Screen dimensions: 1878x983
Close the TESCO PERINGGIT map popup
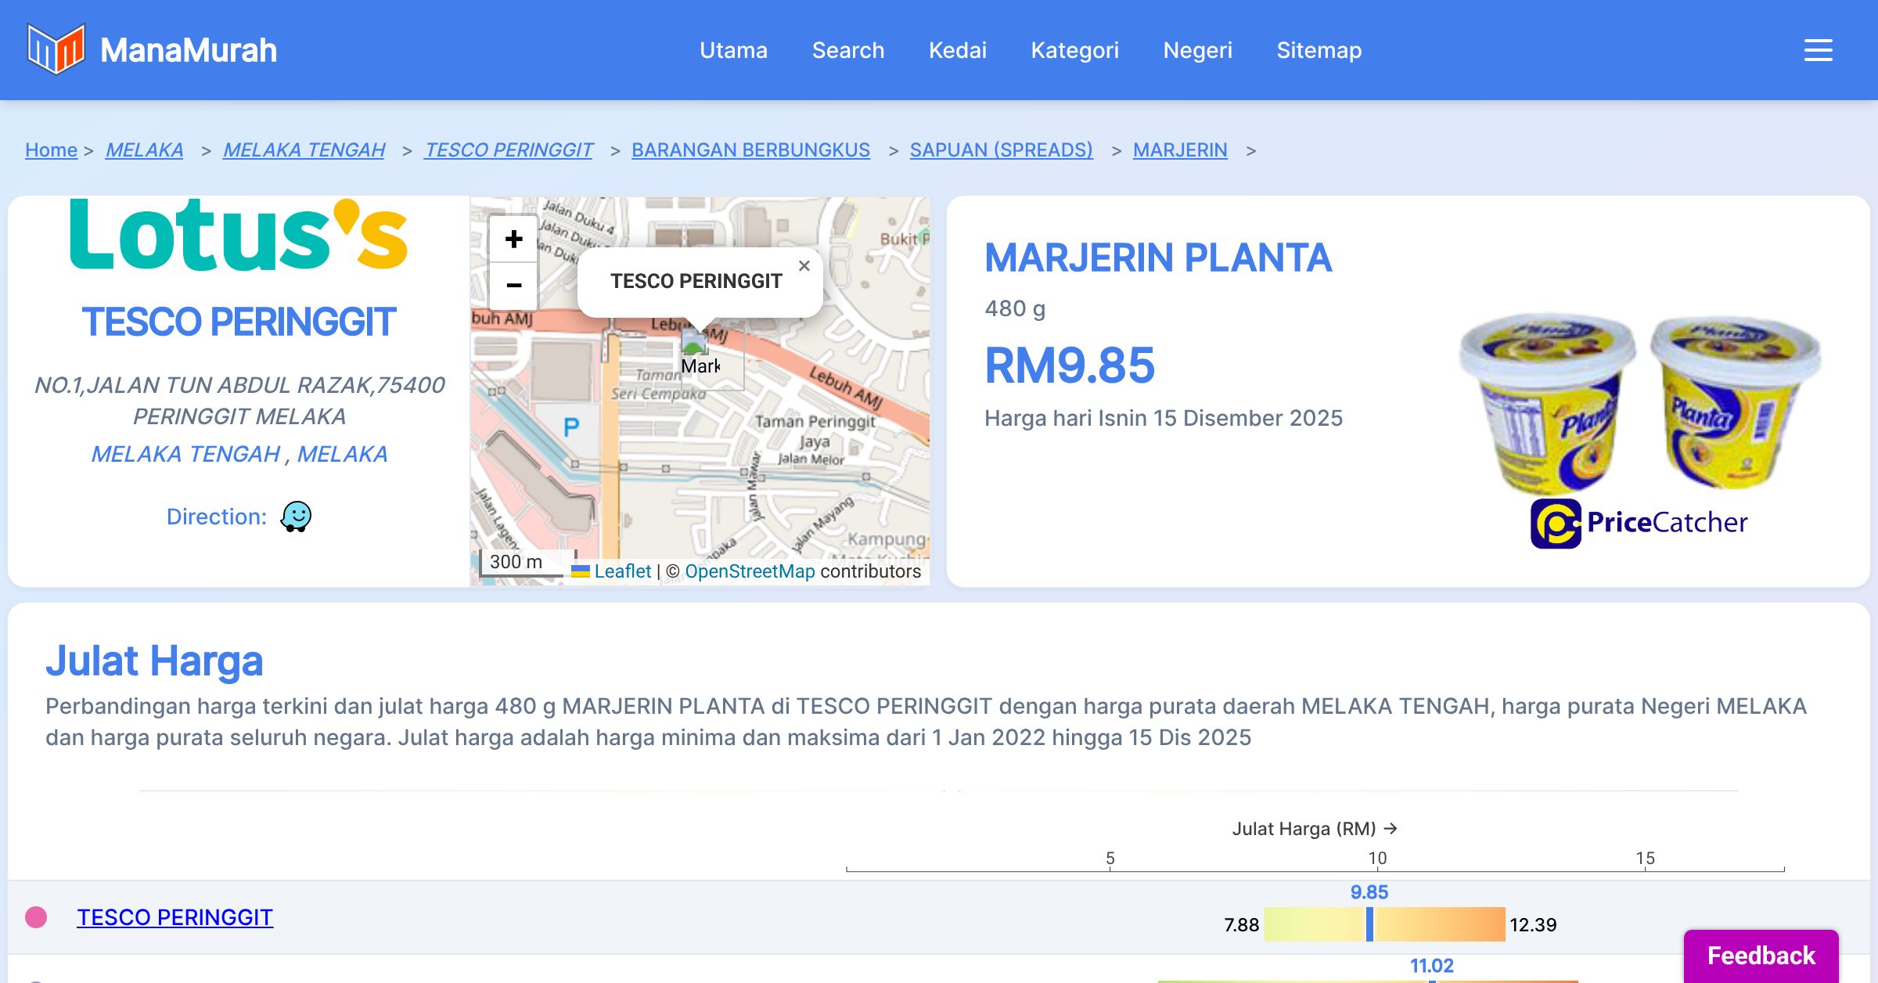(804, 266)
